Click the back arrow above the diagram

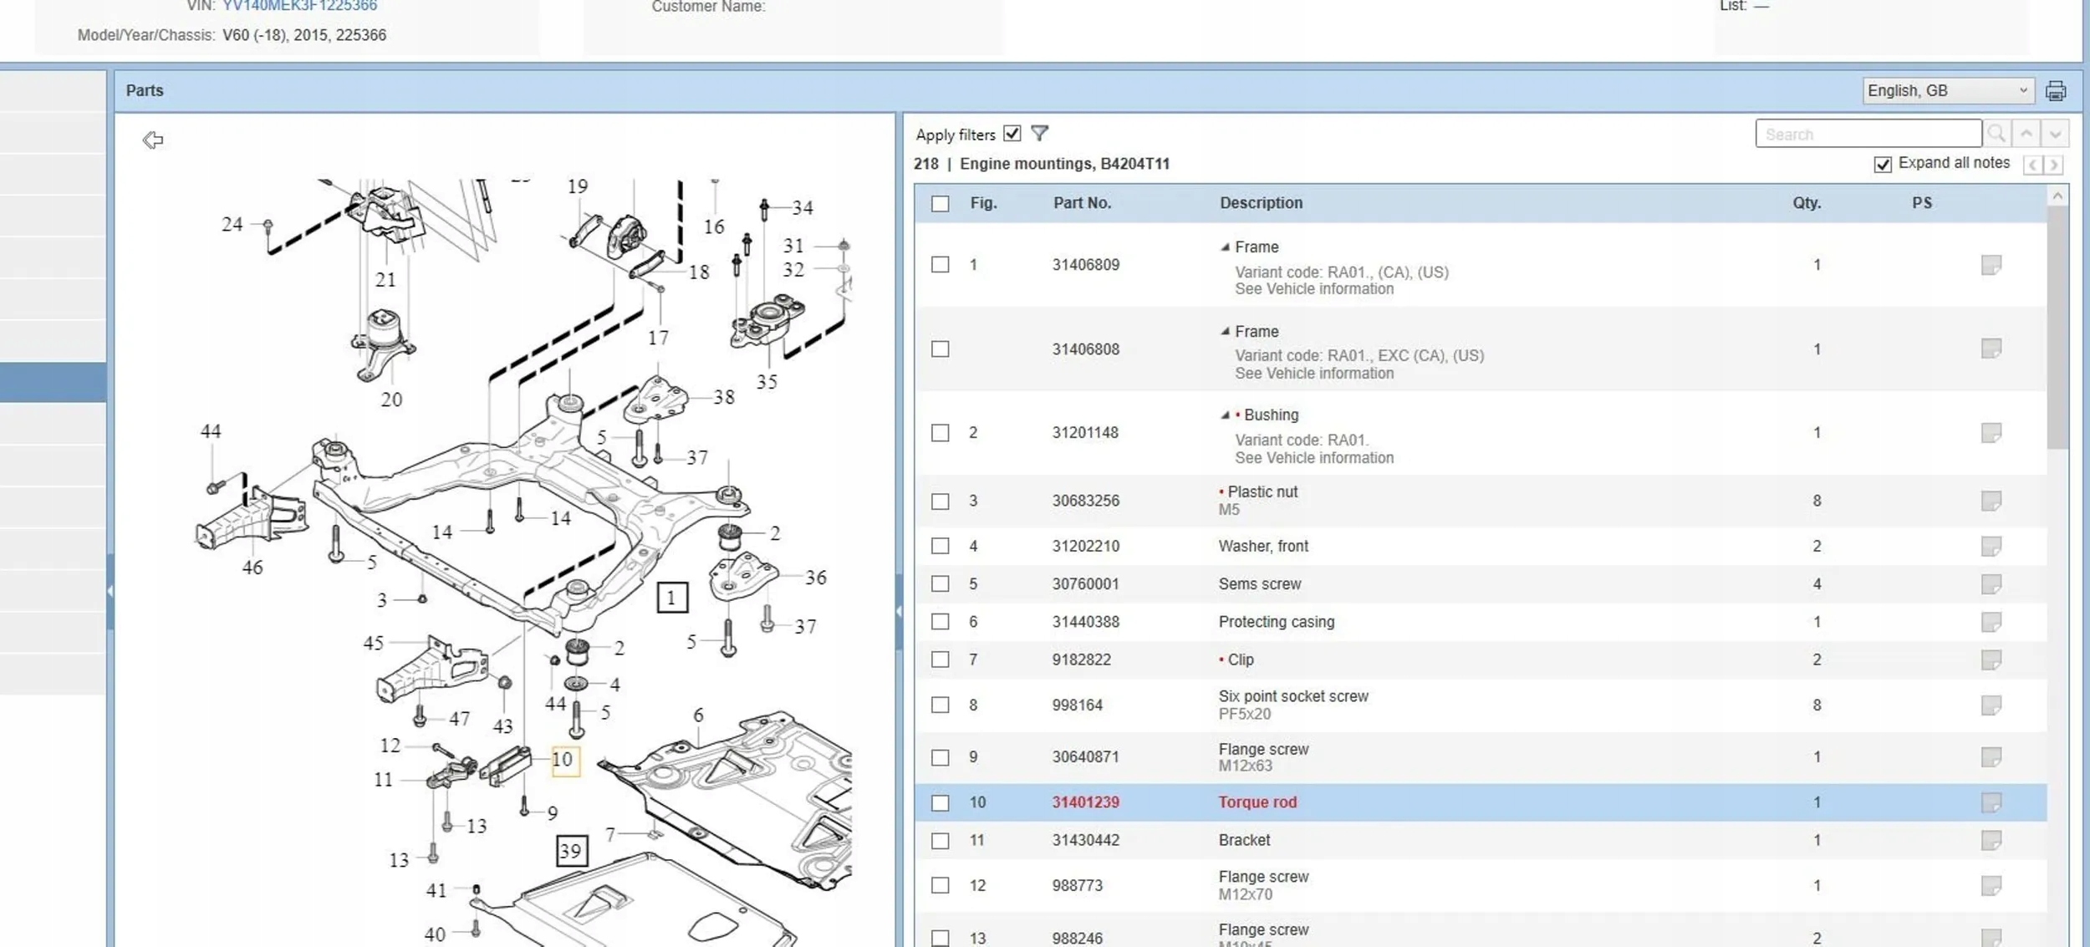(152, 140)
